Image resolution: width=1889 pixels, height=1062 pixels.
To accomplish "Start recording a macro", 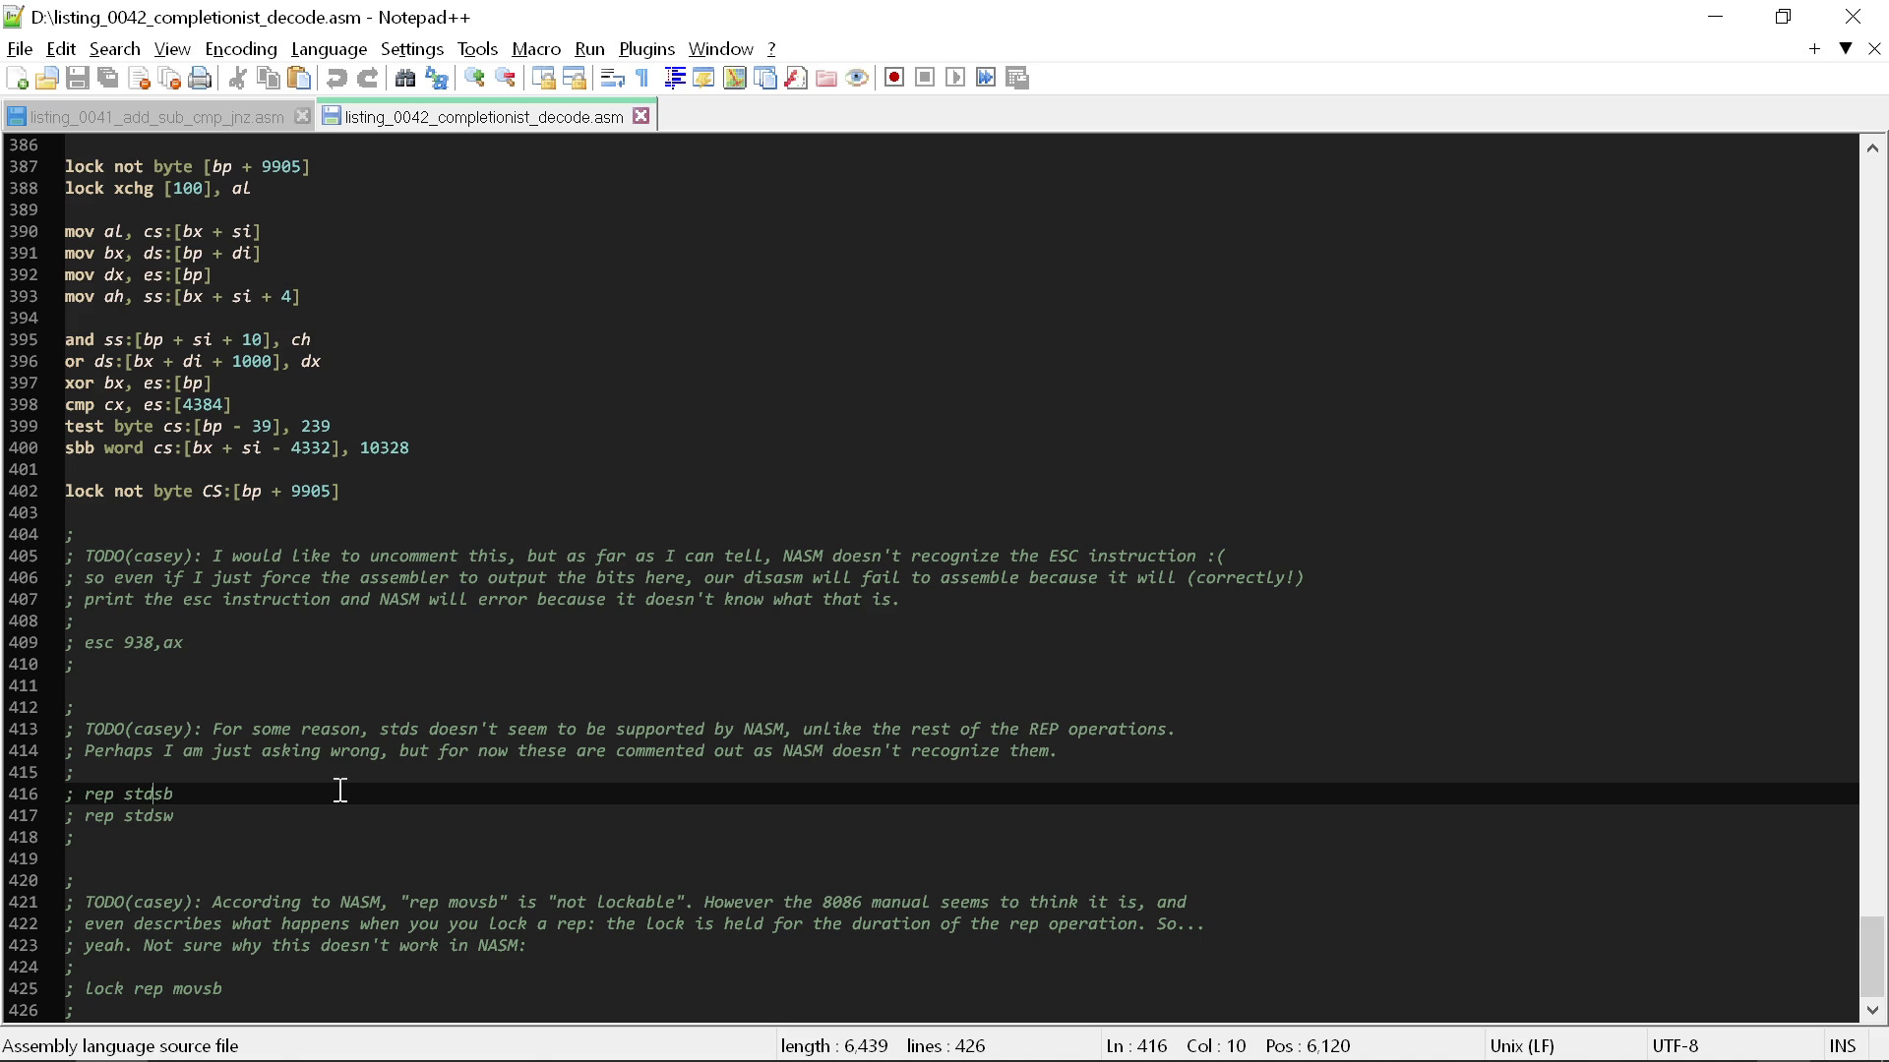I will [894, 78].
